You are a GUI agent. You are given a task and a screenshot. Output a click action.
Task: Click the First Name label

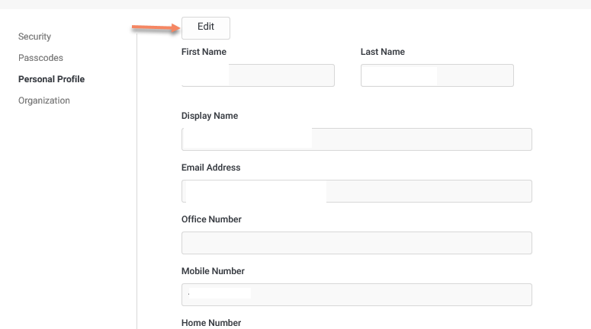[204, 52]
